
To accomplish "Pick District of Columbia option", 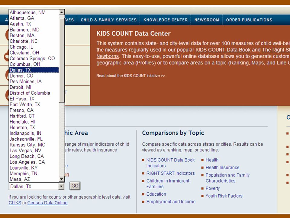I will tap(34, 93).
